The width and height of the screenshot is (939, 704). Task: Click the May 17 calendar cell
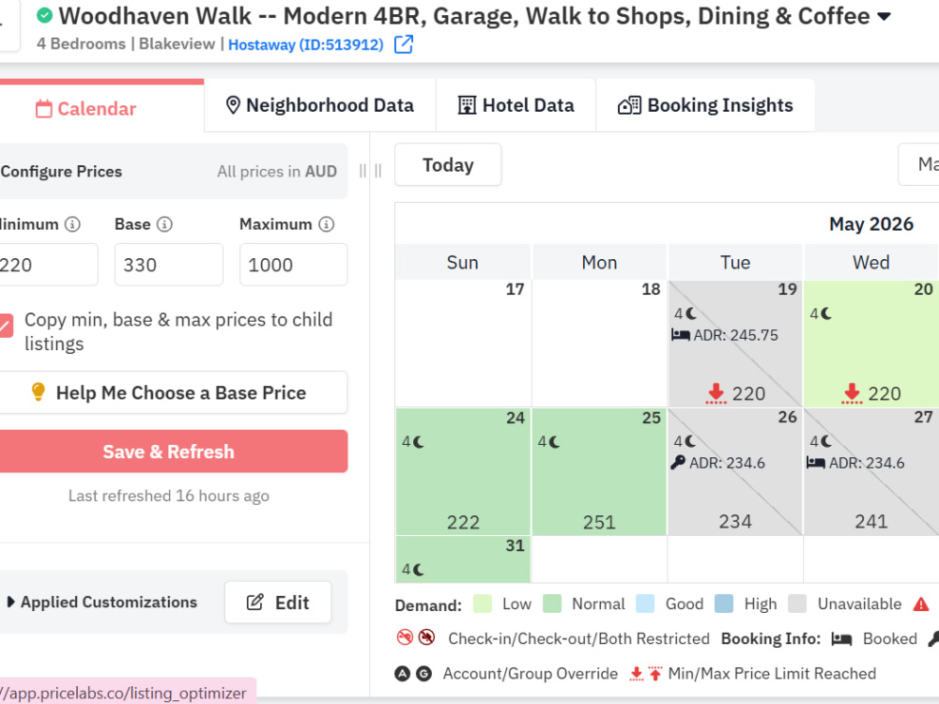tap(463, 344)
